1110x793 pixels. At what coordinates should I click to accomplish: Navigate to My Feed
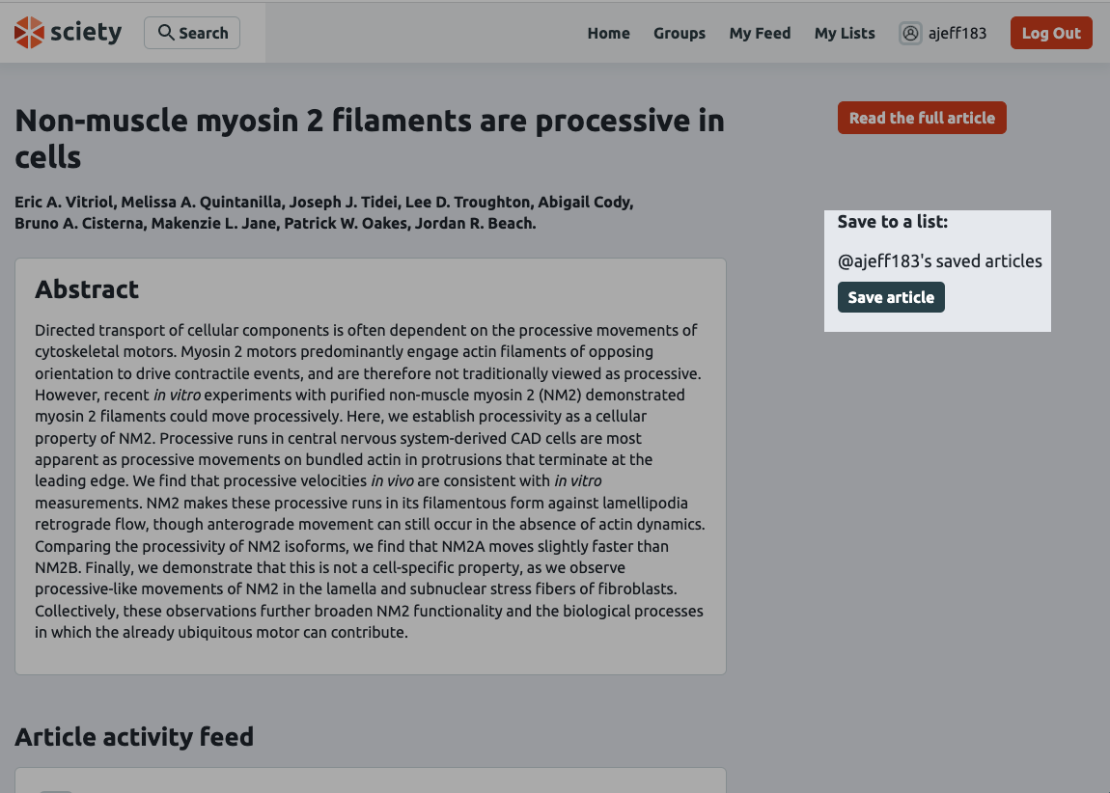point(760,34)
